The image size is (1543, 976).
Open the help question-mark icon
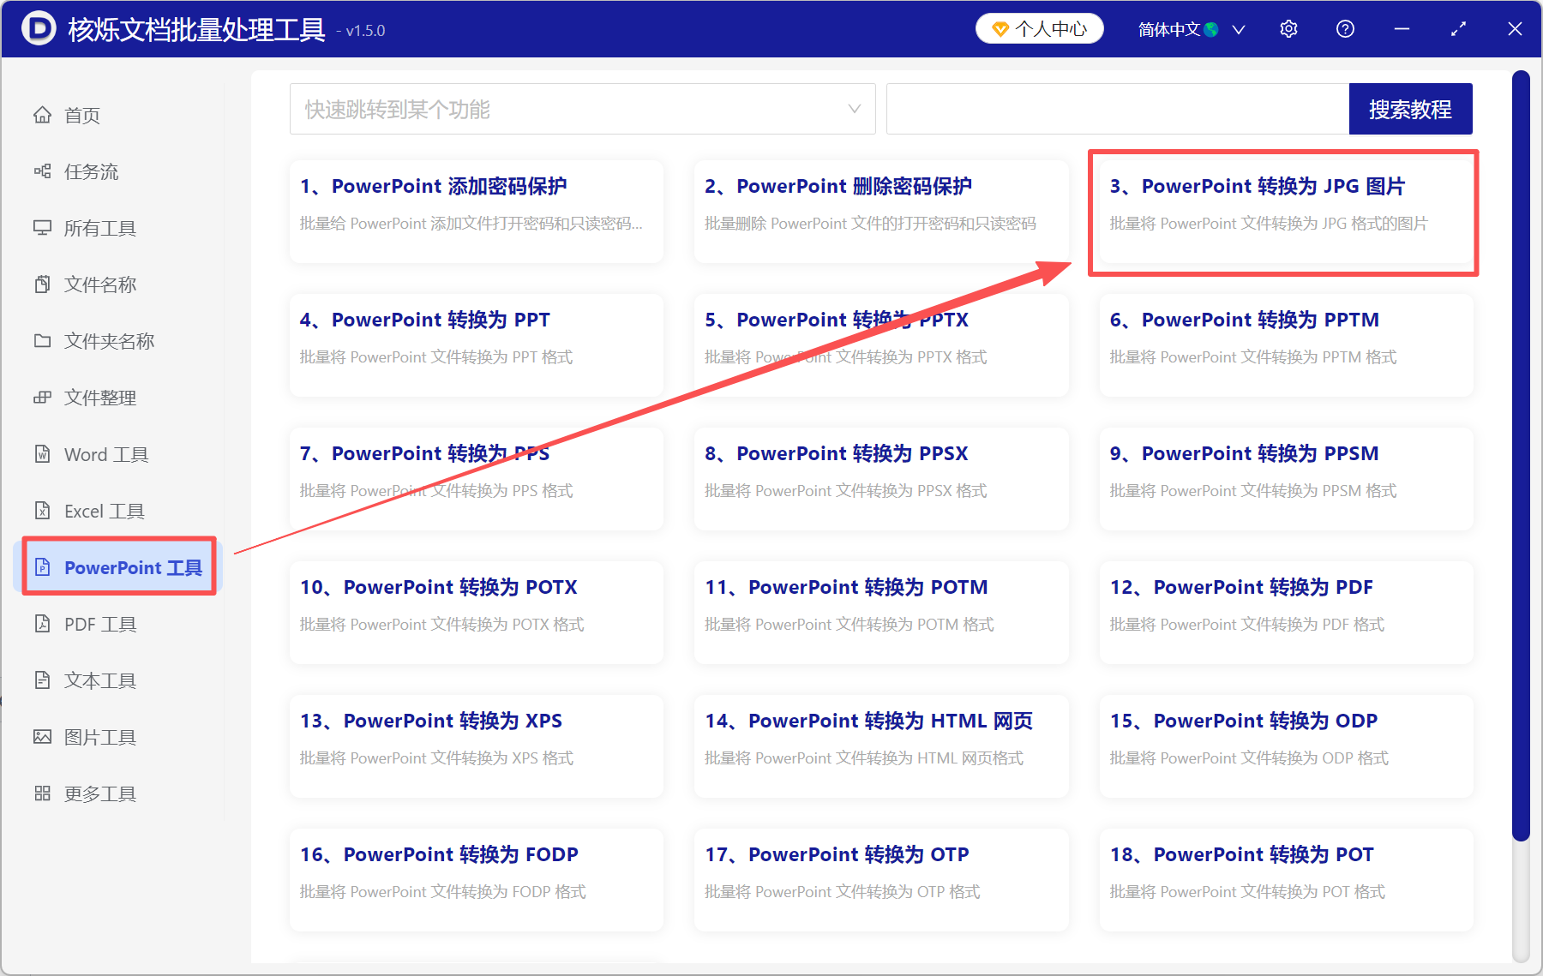(x=1345, y=28)
